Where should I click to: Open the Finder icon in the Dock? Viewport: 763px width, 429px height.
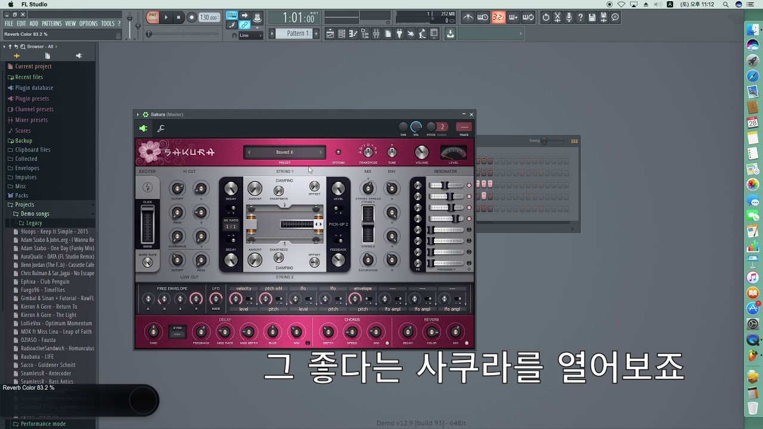(x=753, y=30)
